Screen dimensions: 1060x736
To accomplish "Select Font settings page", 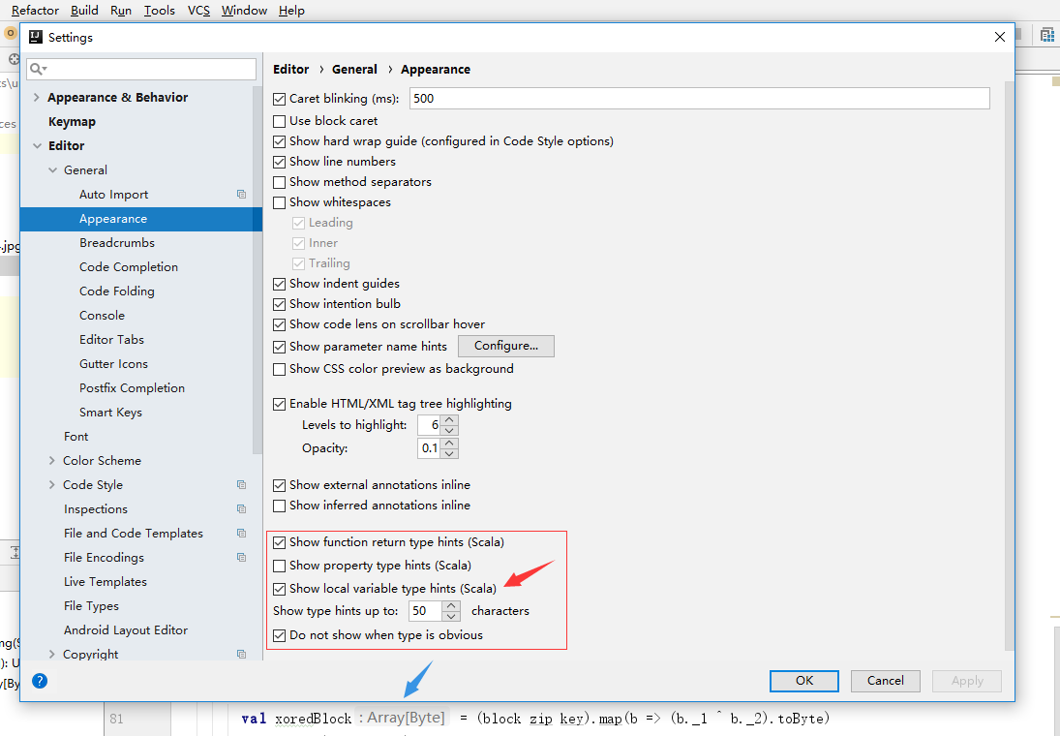I will coord(76,437).
